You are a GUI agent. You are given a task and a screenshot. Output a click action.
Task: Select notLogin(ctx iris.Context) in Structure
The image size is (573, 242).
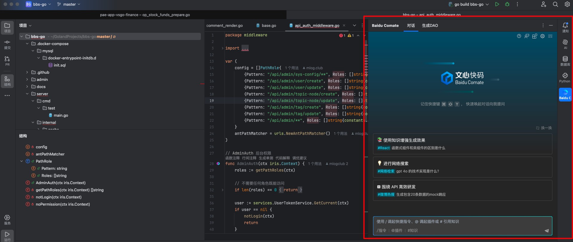pyautogui.click(x=59, y=197)
